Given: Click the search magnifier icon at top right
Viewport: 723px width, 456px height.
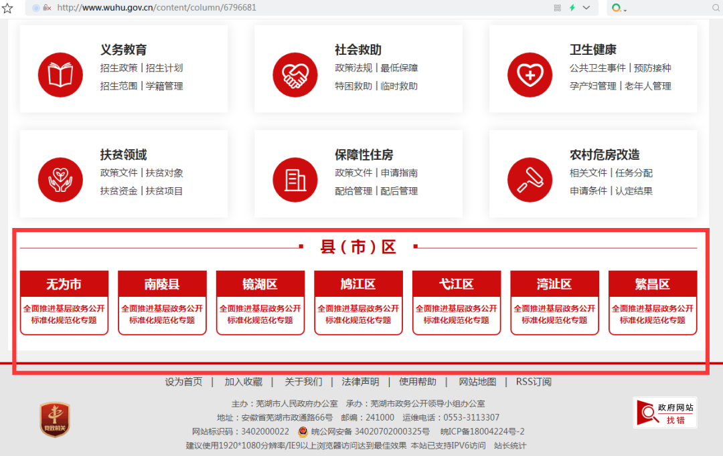Looking at the screenshot, I should [x=716, y=8].
